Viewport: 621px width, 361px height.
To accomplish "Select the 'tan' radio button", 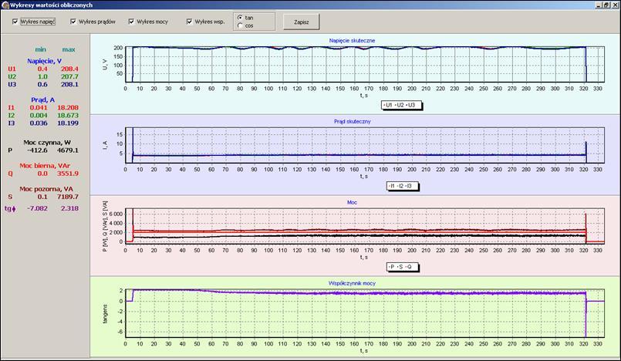I will click(x=240, y=18).
